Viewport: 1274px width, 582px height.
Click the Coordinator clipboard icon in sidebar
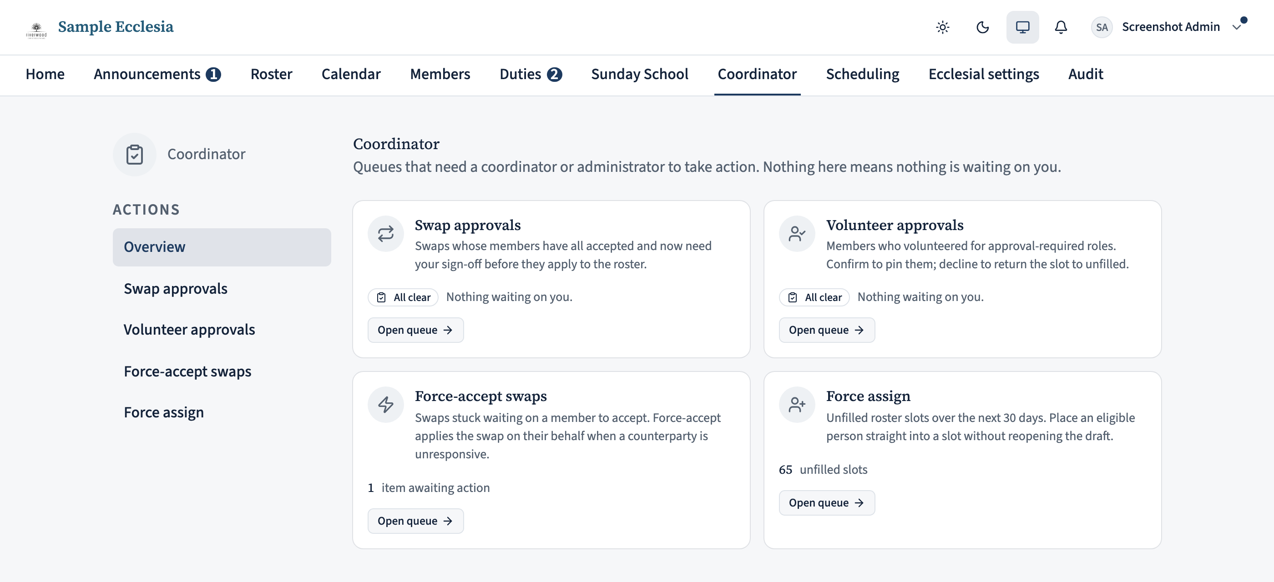pyautogui.click(x=135, y=154)
